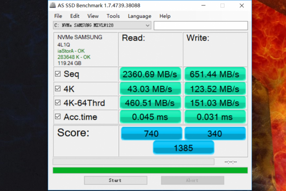This screenshot has width=286, height=191.
Task: Click the iaStorA - OK driver status
Action: coord(71,51)
